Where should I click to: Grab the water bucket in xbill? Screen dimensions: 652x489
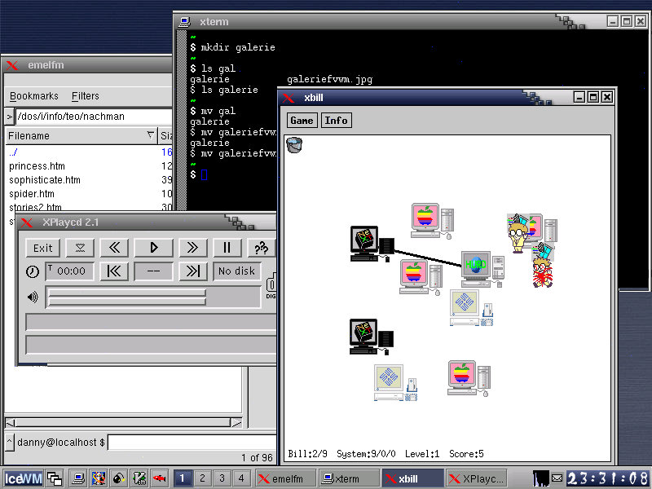(x=294, y=145)
